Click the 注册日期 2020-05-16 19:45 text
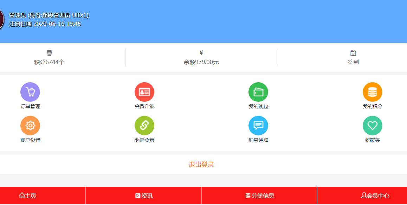The image size is (407, 205). pyautogui.click(x=45, y=24)
